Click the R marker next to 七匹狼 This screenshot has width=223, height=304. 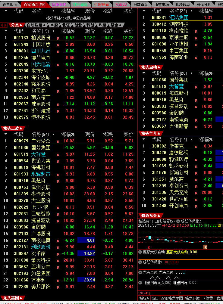tap(58, 208)
